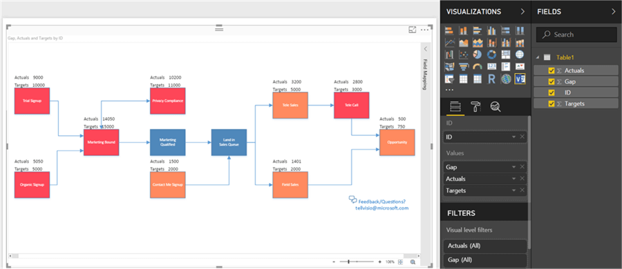Image resolution: width=622 pixels, height=269 pixels.
Task: Click the Fields search box
Action: [x=576, y=34]
